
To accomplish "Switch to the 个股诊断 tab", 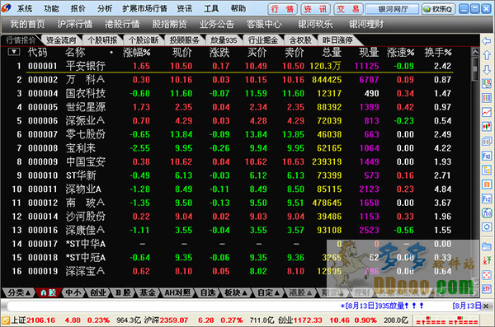I will coord(144,40).
